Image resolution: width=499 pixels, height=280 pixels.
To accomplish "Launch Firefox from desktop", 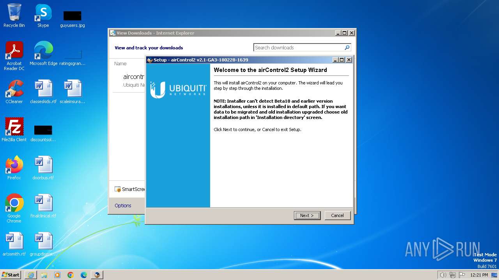I will click(14, 168).
